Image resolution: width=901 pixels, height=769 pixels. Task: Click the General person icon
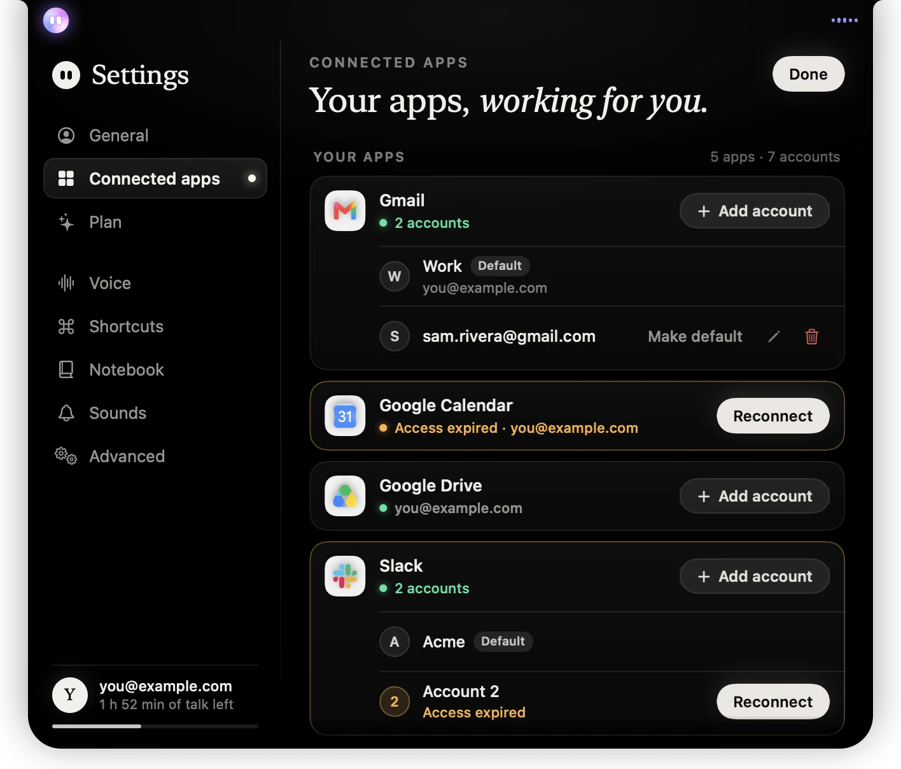point(66,136)
